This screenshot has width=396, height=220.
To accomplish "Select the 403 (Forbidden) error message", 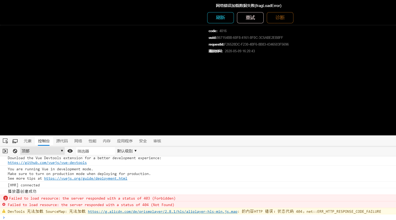I will [x=92, y=198].
